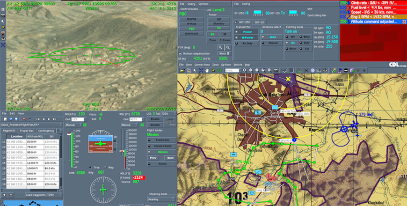
Task: Click the Next flight mode button
Action: tap(170, 158)
